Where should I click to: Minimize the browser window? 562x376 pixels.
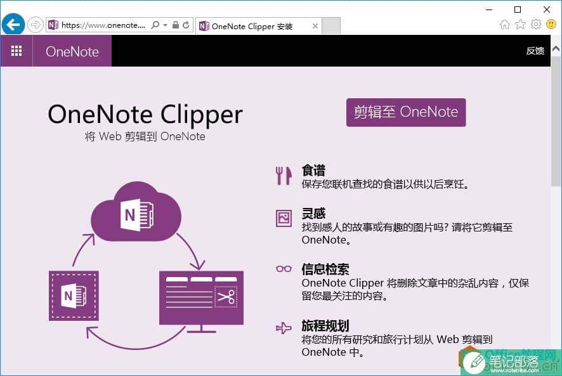point(489,10)
